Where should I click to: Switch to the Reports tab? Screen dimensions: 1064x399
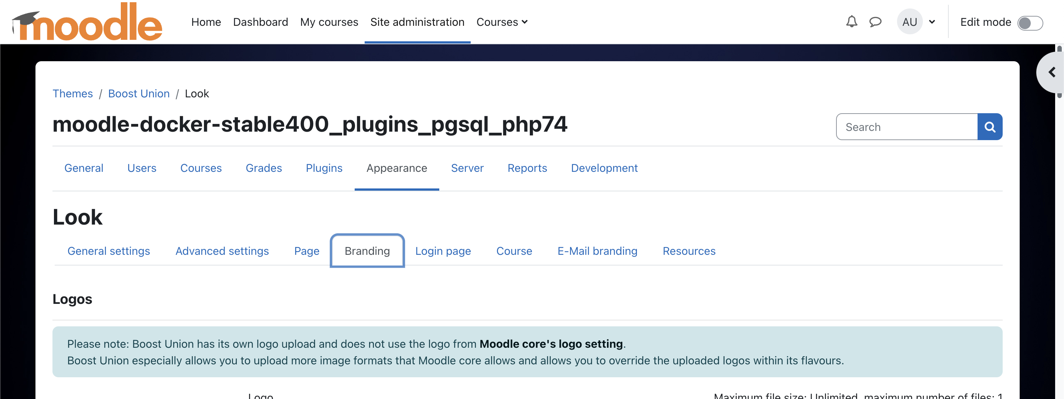click(527, 168)
